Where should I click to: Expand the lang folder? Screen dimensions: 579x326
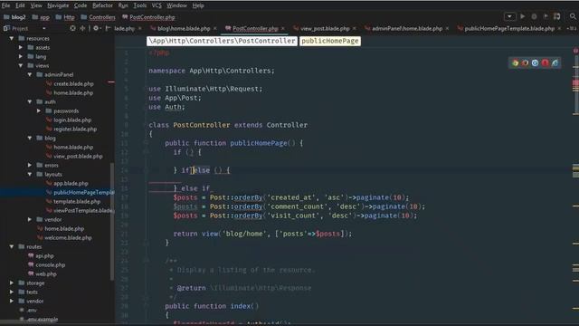21,56
